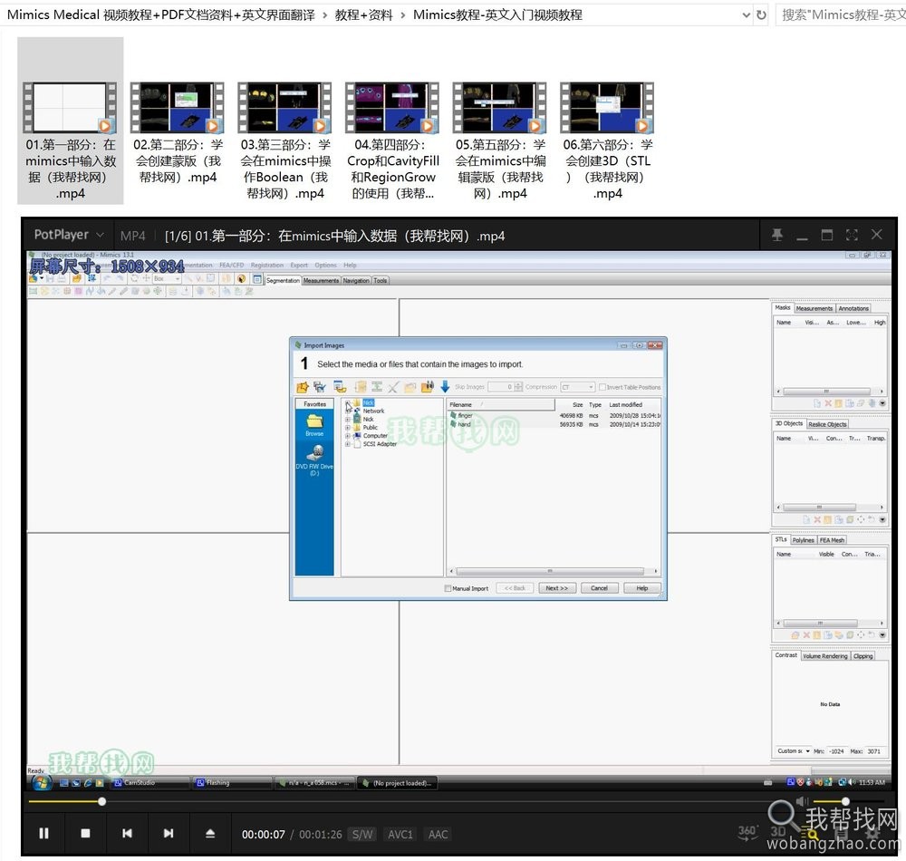Select the finger file in the file list

pos(465,415)
